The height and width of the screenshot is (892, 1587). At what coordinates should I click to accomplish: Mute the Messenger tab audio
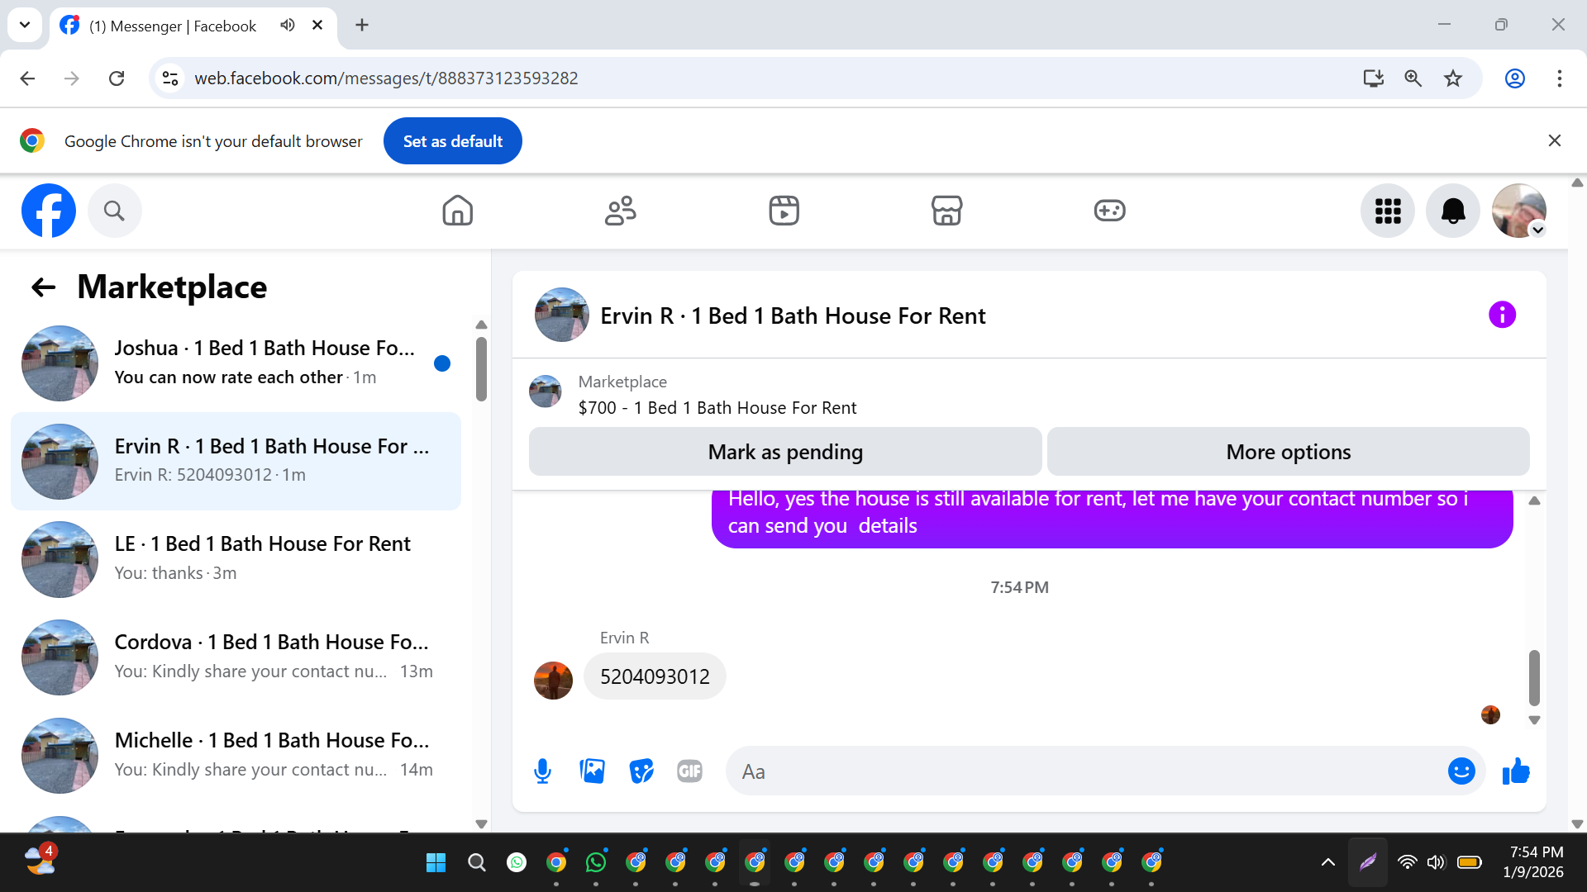tap(288, 25)
